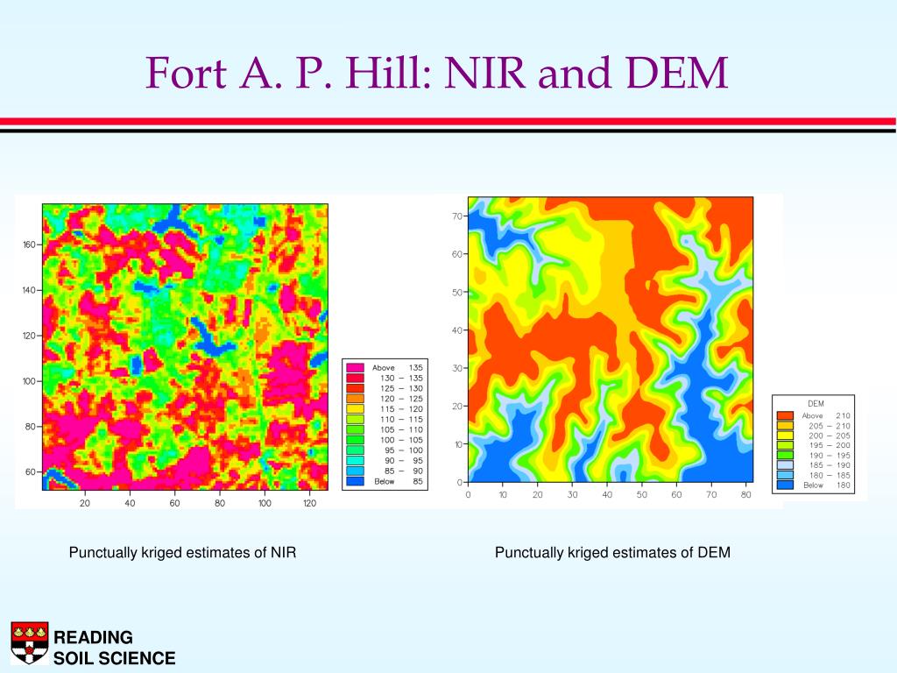The image size is (897, 673).
Task: Click the title 'Fort A. P. Hill: NIR and DEM'
Action: [x=437, y=74]
